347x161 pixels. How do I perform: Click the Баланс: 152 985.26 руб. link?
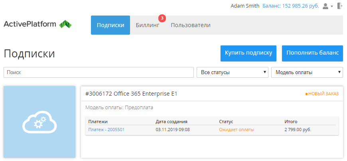point(291,6)
